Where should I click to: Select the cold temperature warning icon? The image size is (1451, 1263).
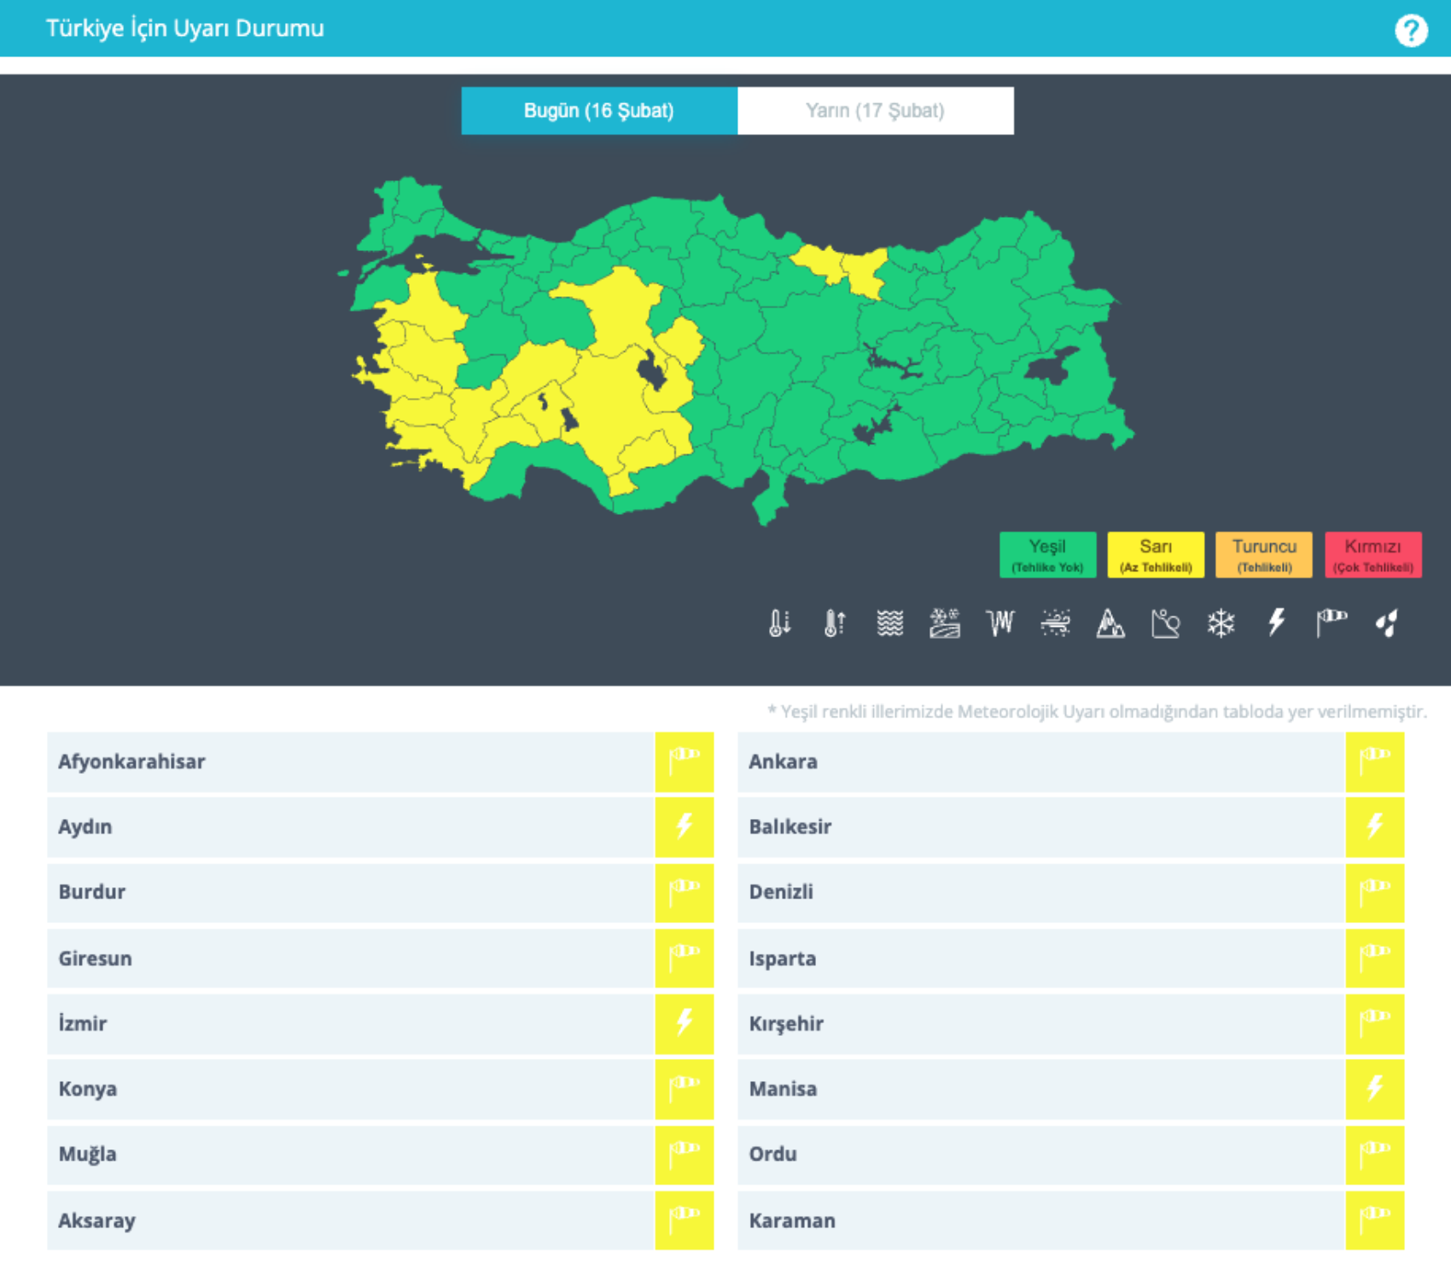pos(779,623)
